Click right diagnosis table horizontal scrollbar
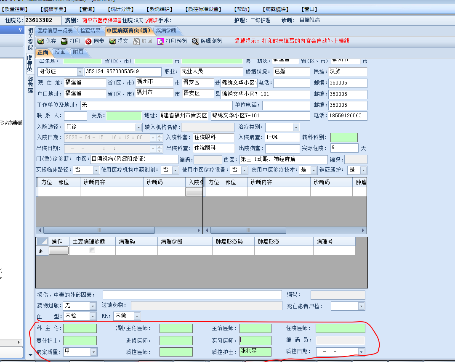Screen dimensions: 455x362 pyautogui.click(x=248, y=230)
